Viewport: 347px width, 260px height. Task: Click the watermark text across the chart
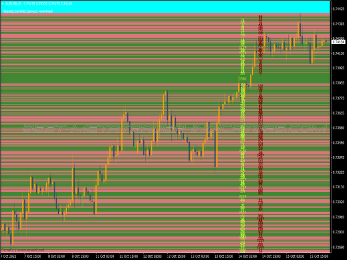[173, 128]
